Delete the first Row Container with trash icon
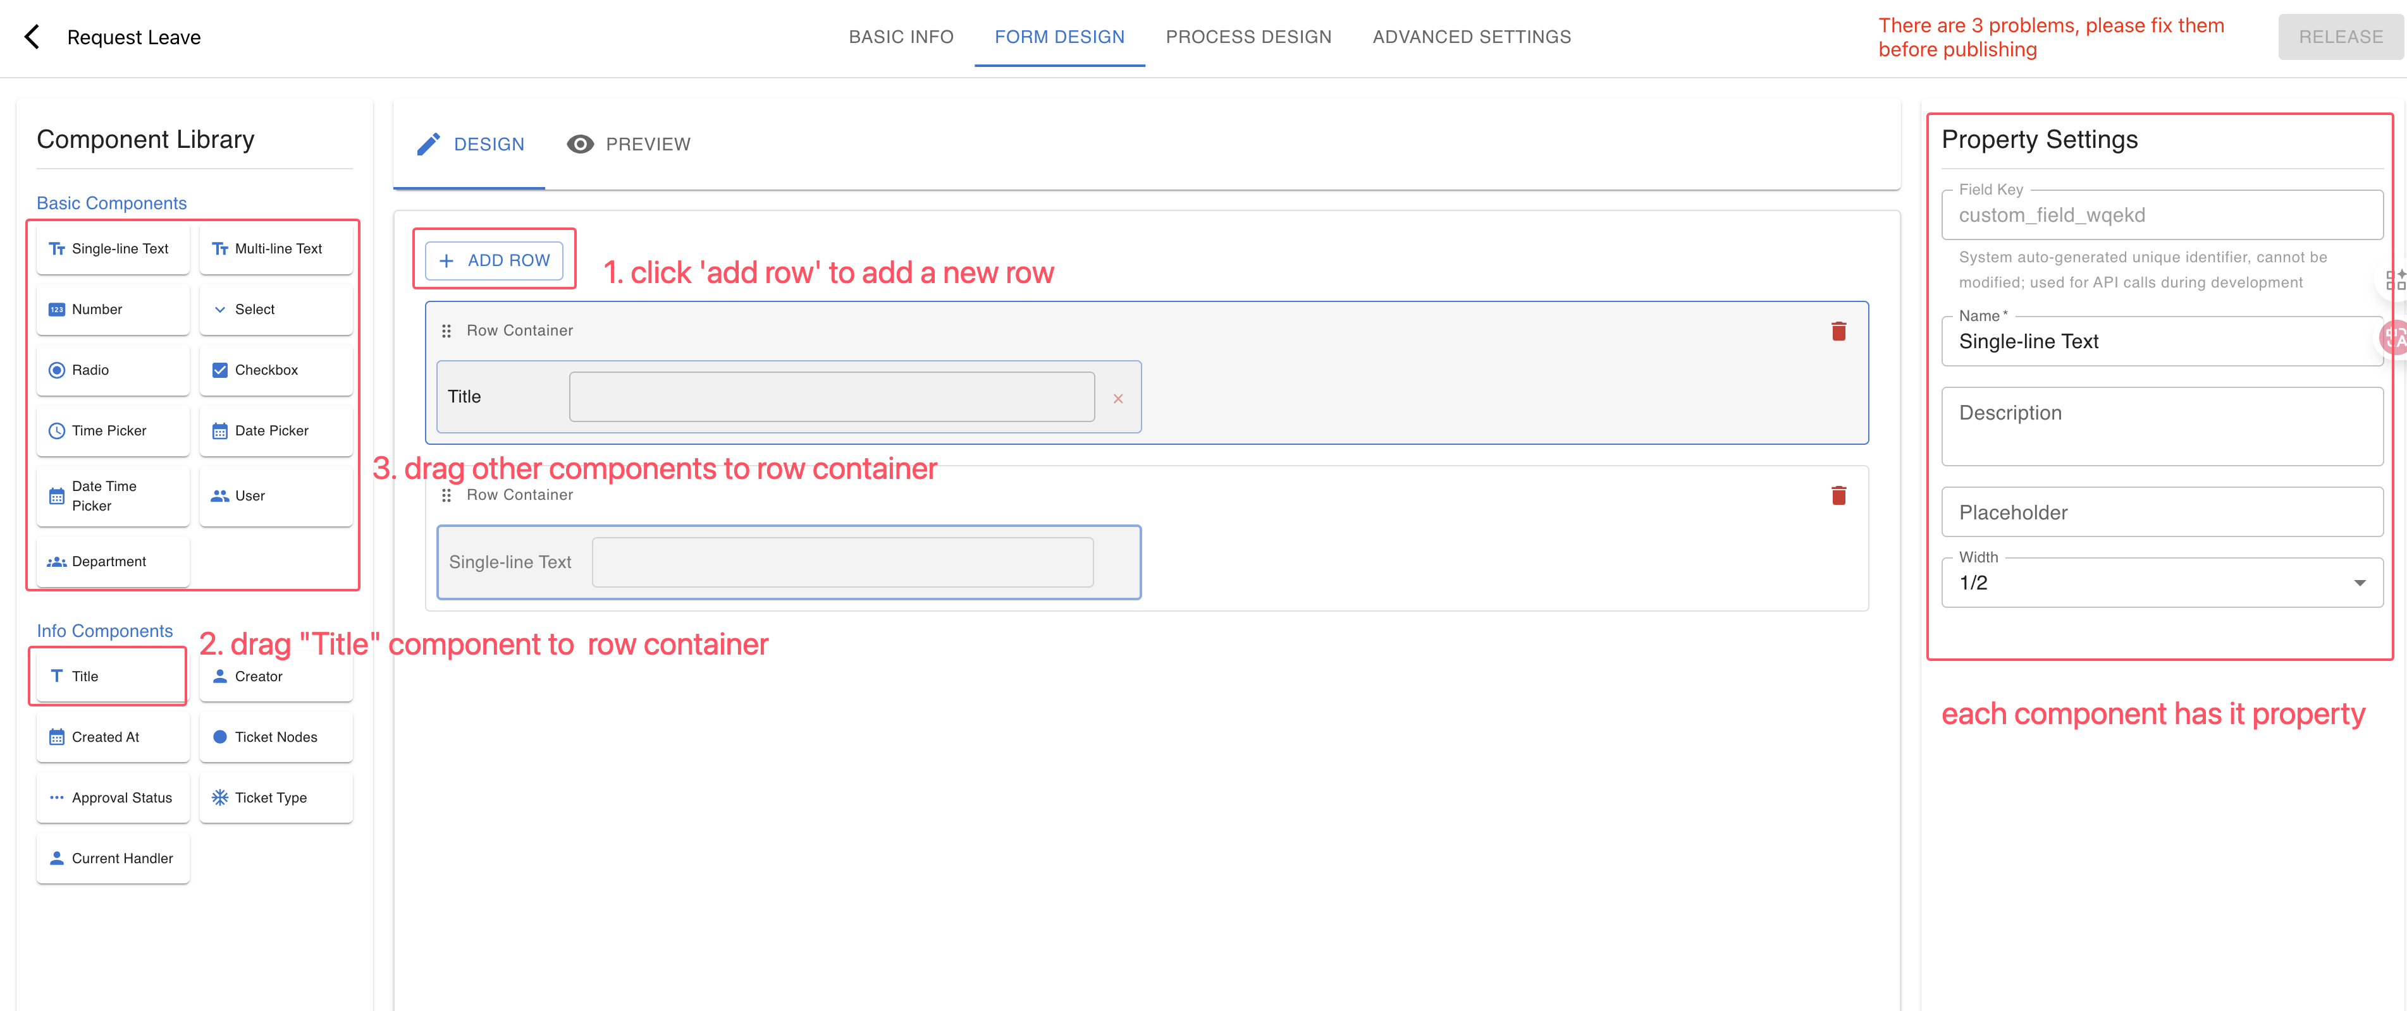Viewport: 2407px width, 1011px height. point(1838,330)
